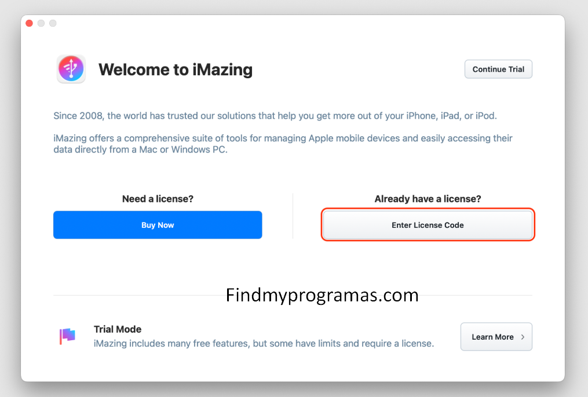Click the gray minimize window button
This screenshot has width=588, height=397.
click(41, 23)
